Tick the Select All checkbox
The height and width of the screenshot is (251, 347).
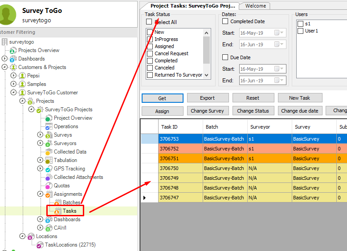coord(149,22)
